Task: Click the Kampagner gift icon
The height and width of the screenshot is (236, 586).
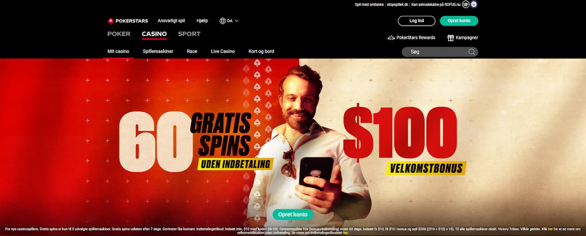Action: [x=451, y=38]
